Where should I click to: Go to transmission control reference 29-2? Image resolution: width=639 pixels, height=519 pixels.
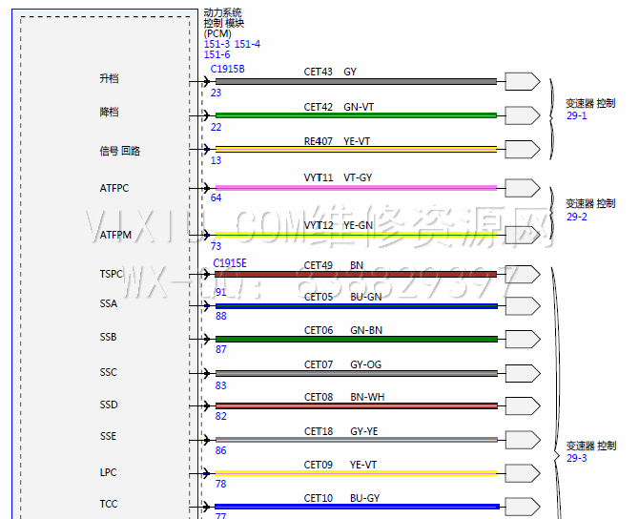point(576,217)
